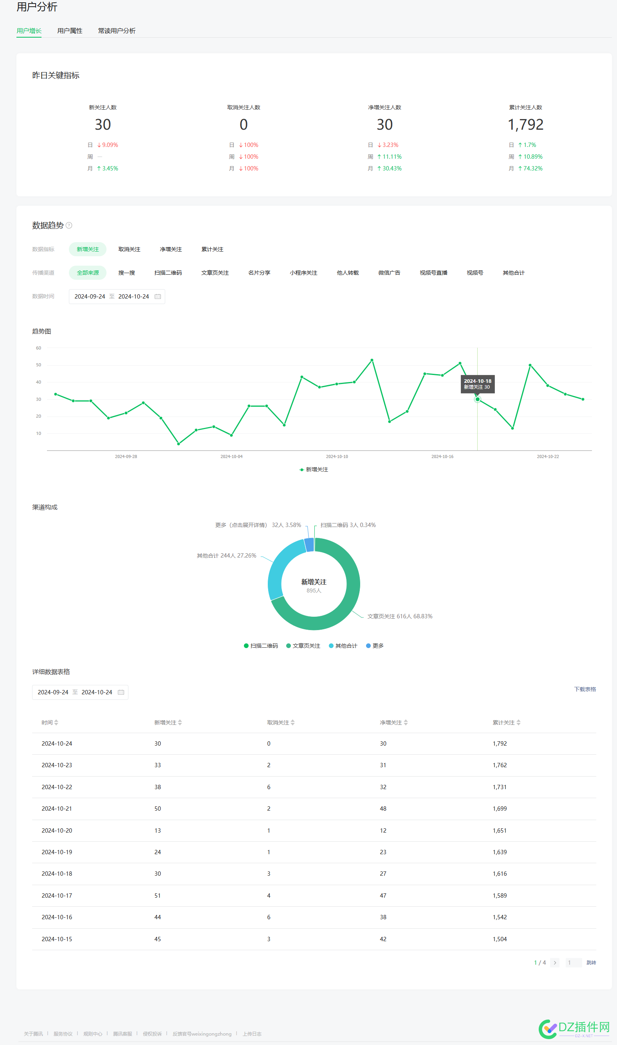Open 侵权投诉 footer link
617x1045 pixels.
pyautogui.click(x=153, y=1034)
